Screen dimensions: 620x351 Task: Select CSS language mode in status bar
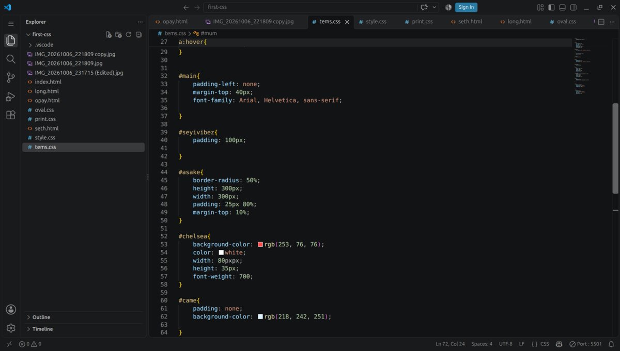545,344
